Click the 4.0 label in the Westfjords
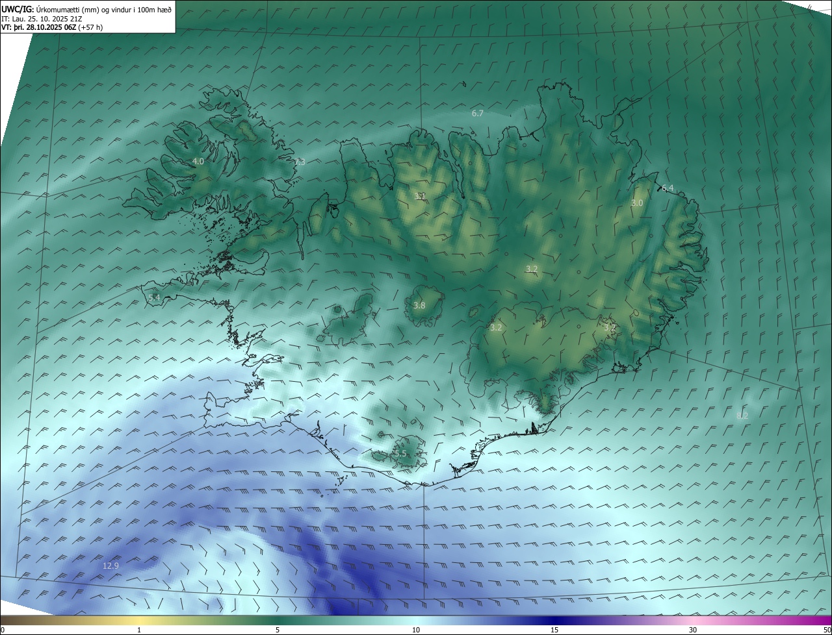832x635 pixels. click(x=198, y=161)
